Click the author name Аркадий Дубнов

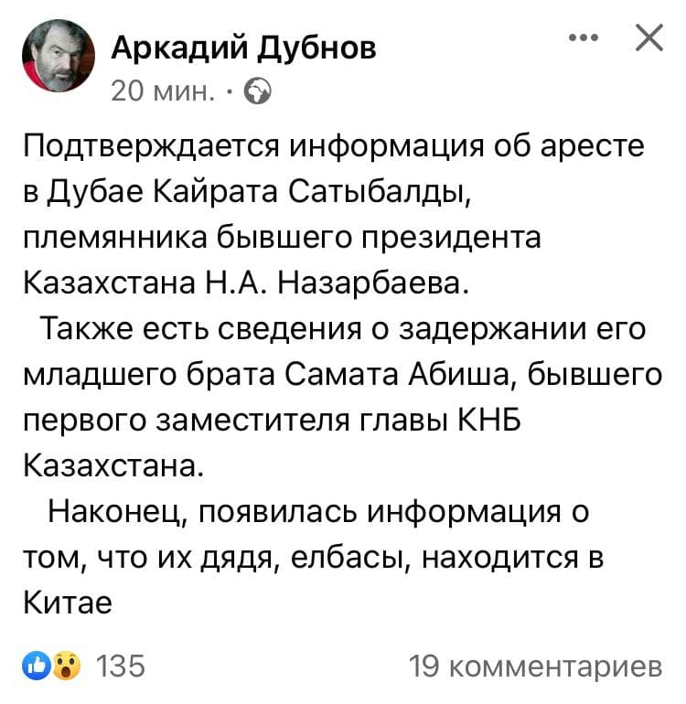pos(244,48)
